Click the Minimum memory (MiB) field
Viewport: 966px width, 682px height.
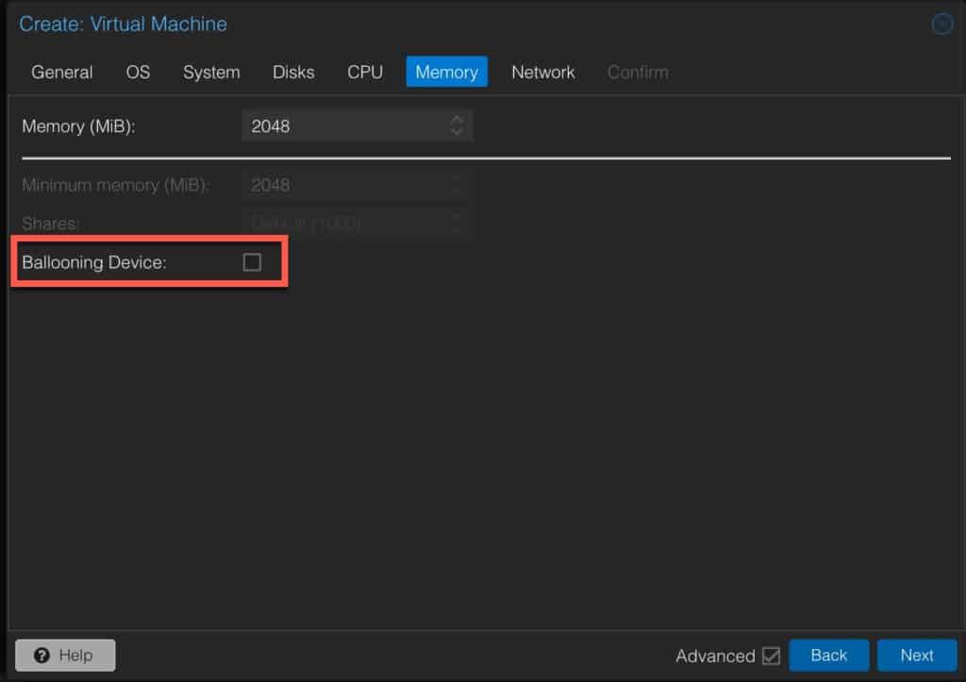(358, 185)
